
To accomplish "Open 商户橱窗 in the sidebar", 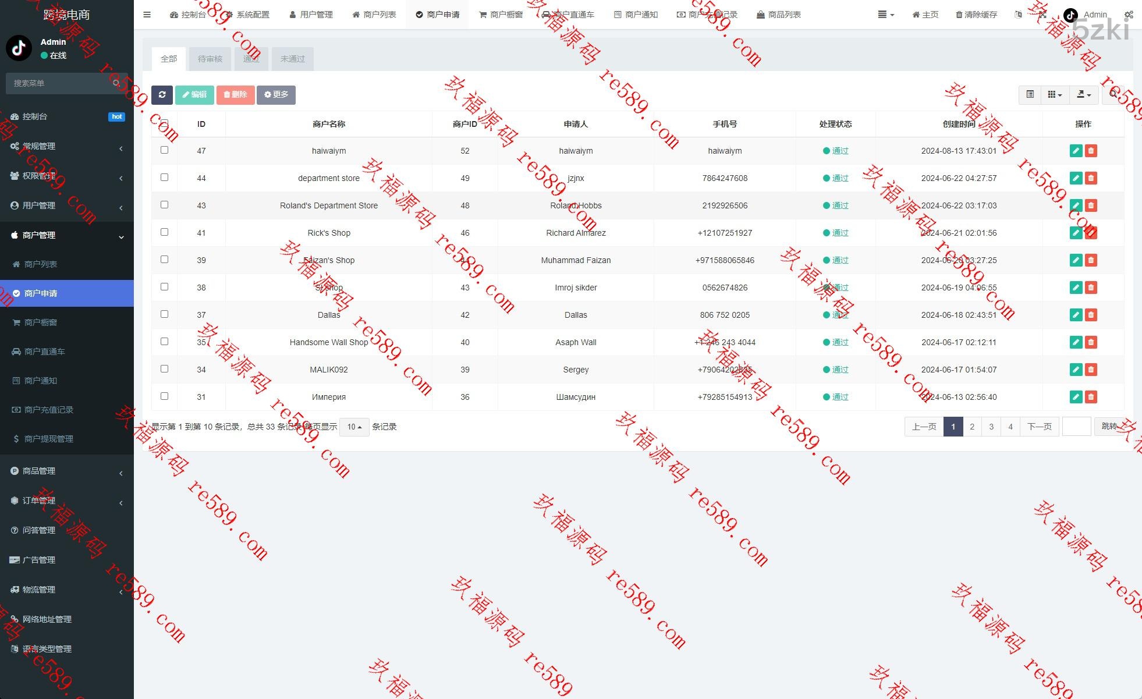I will point(41,322).
